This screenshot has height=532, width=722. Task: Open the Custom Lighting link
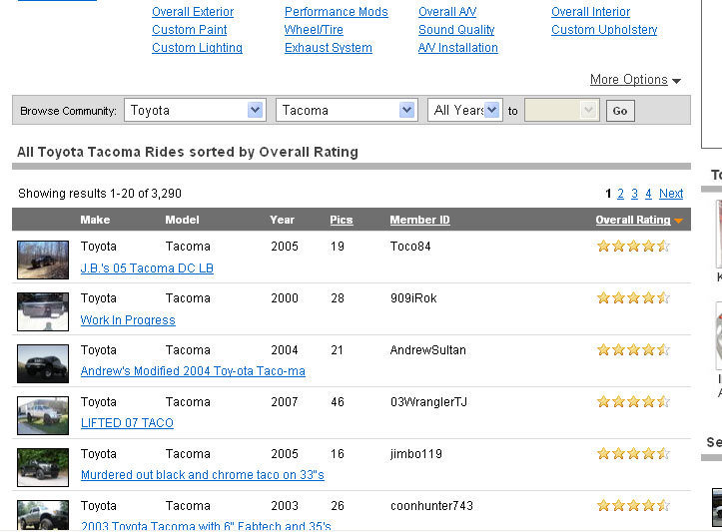pyautogui.click(x=197, y=47)
